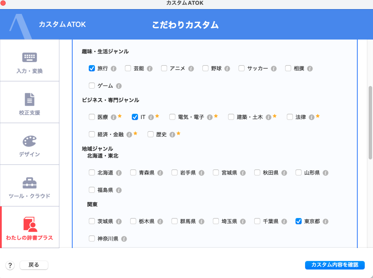Click the 戻る button
The width and height of the screenshot is (373, 278).
(x=34, y=265)
